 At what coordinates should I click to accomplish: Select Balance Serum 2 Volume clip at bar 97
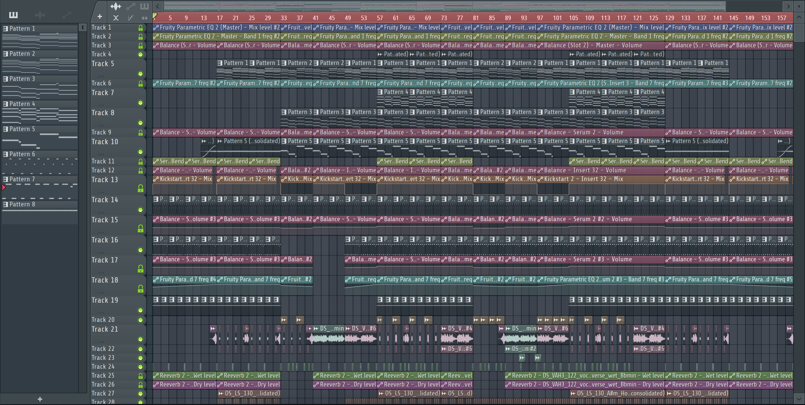(x=601, y=132)
